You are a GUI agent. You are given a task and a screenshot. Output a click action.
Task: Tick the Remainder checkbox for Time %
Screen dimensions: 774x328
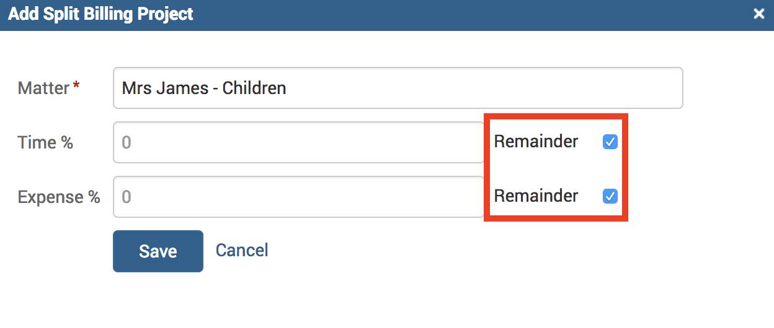610,142
